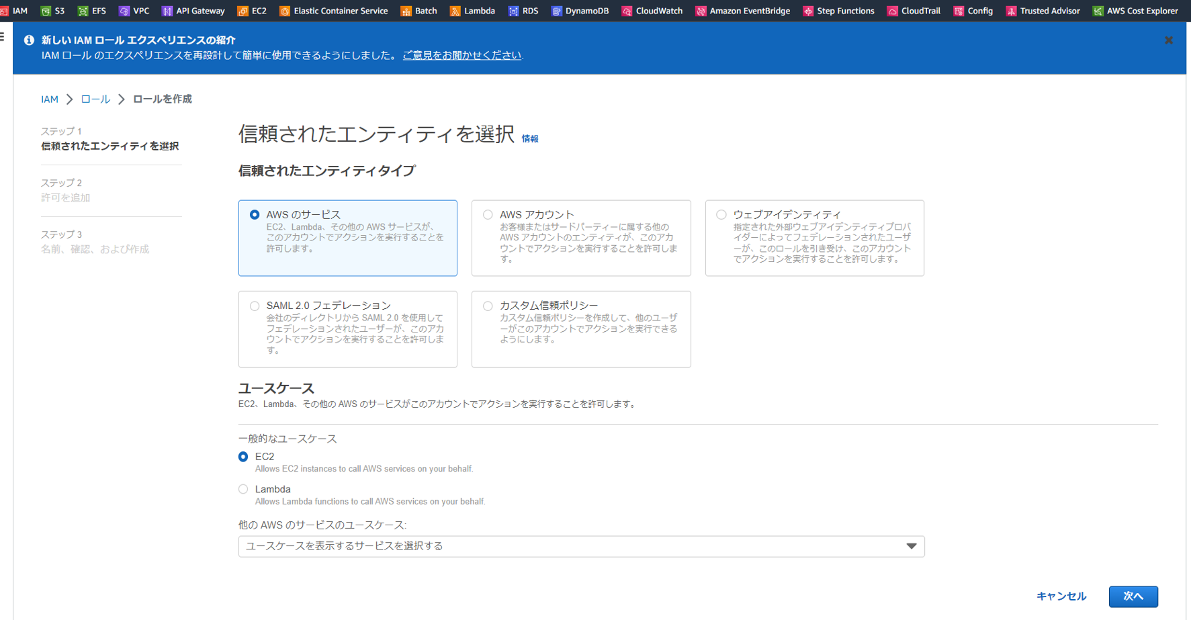Open the DynamoDB service icon
This screenshot has width=1191, height=620.
pyautogui.click(x=580, y=10)
